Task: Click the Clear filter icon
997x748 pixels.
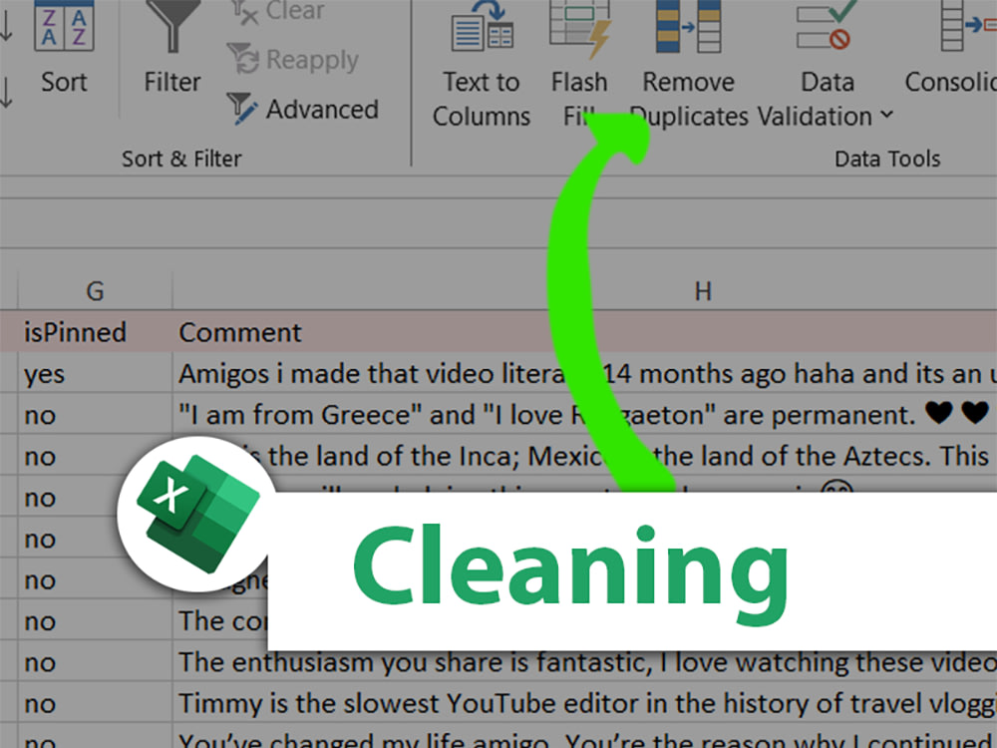Action: (x=244, y=12)
